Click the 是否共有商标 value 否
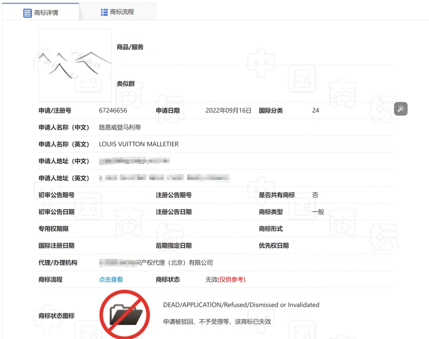429x339 pixels. (x=315, y=195)
